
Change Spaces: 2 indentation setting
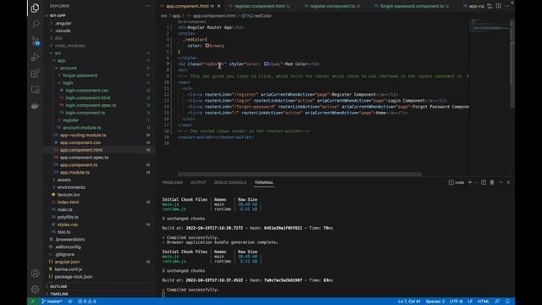pyautogui.click(x=435, y=302)
